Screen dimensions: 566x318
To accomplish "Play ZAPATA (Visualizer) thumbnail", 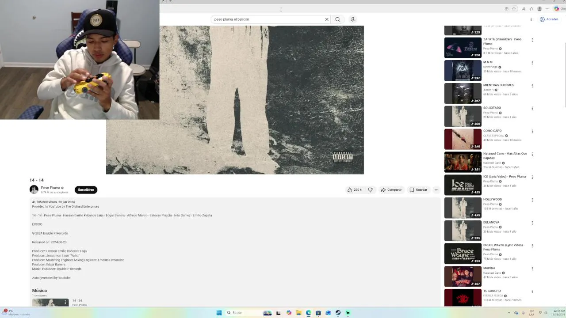I will tap(463, 48).
